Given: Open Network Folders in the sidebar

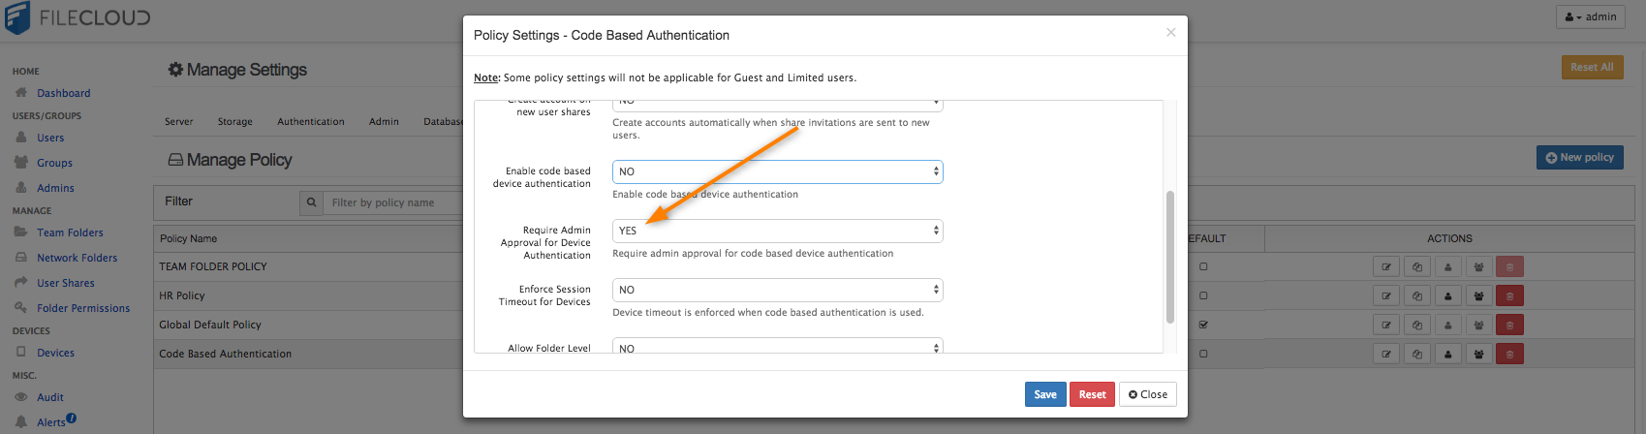Looking at the screenshot, I should [x=77, y=258].
